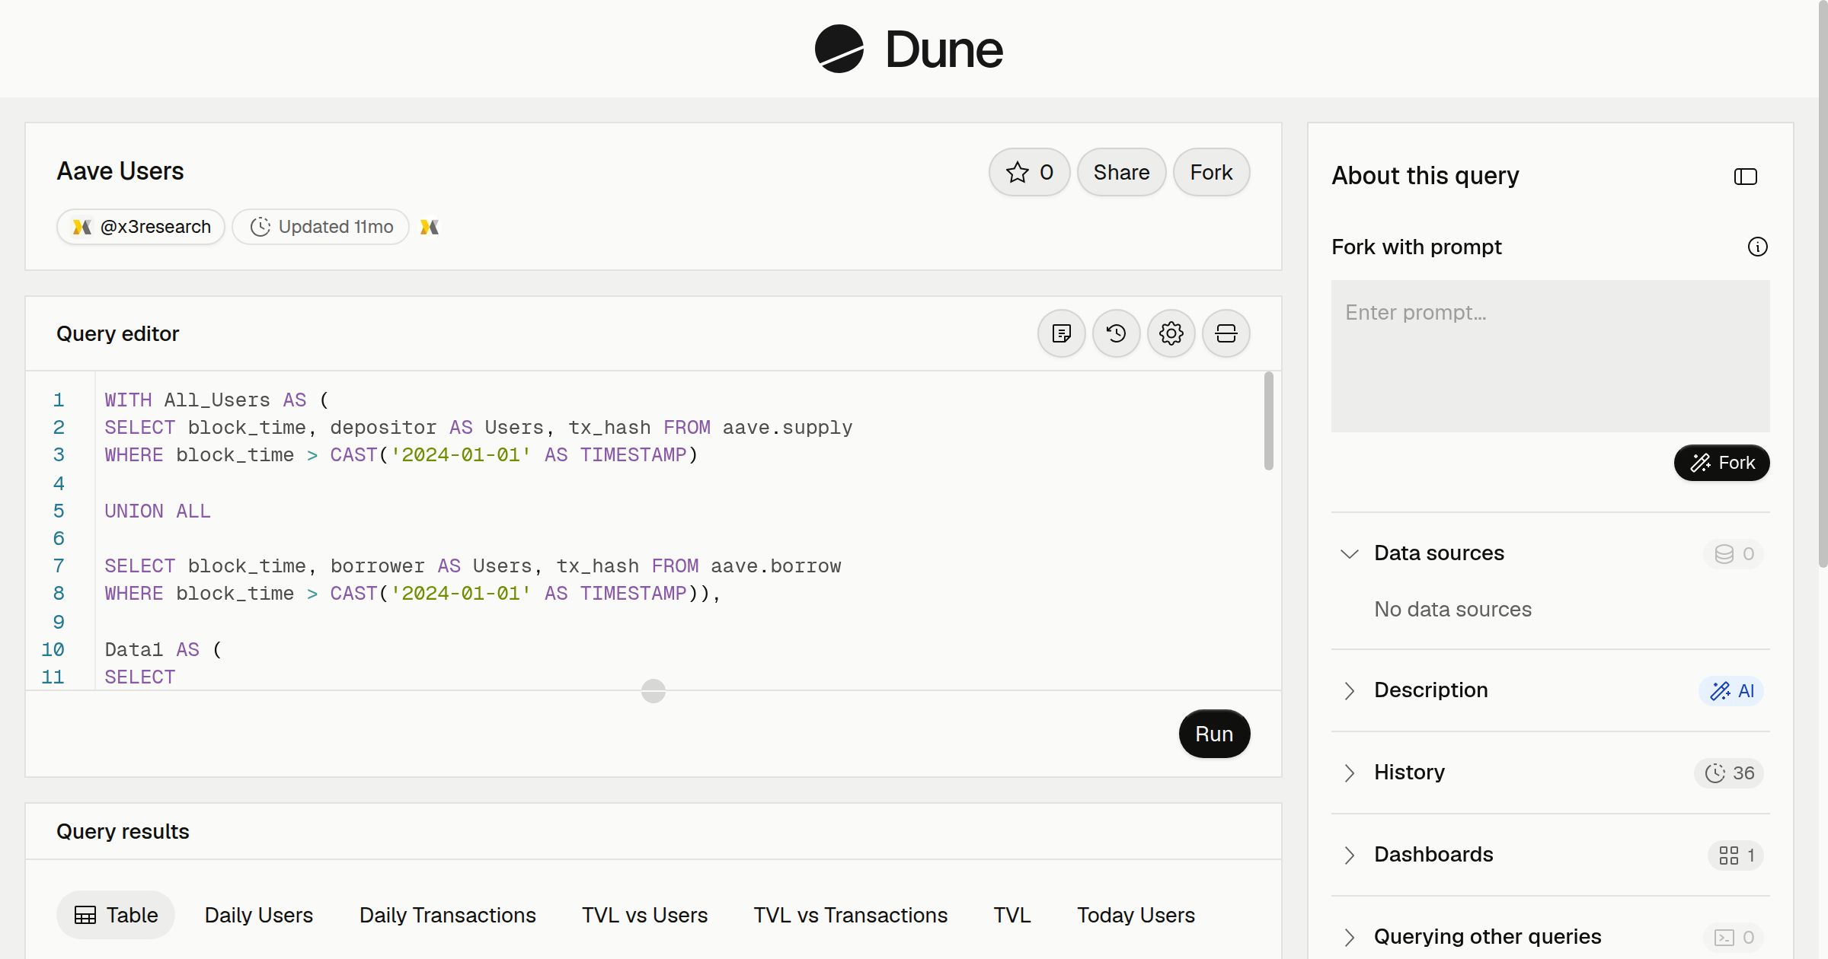Click the Querying other queries count badge
Image resolution: width=1828 pixels, height=959 pixels.
(1734, 937)
